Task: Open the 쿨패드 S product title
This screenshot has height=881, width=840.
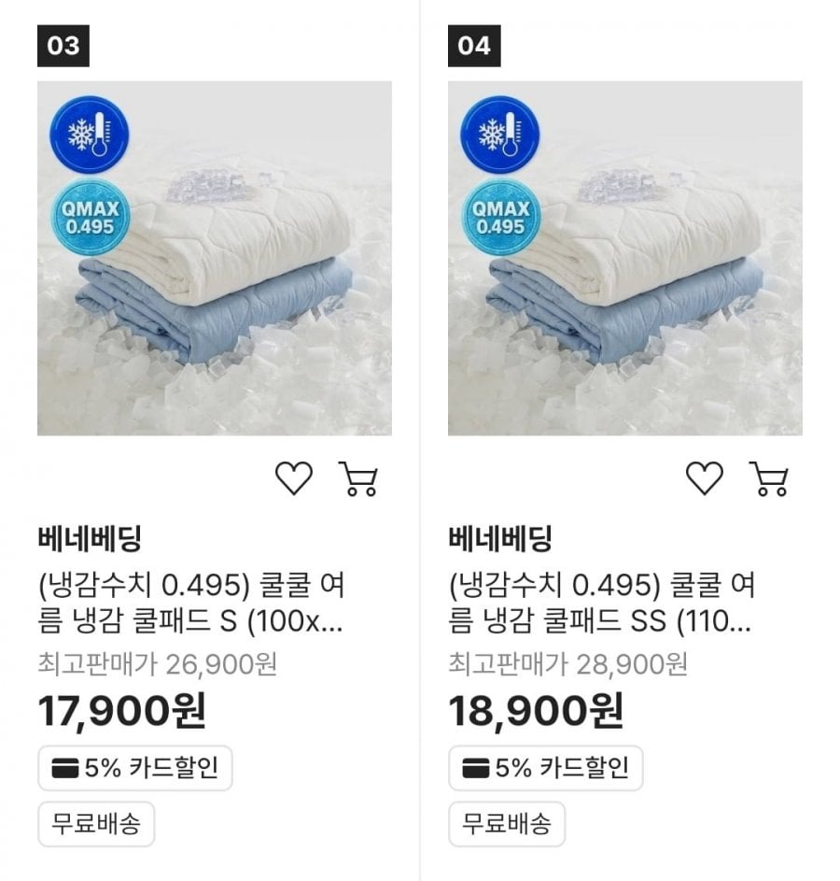Action: (190, 603)
